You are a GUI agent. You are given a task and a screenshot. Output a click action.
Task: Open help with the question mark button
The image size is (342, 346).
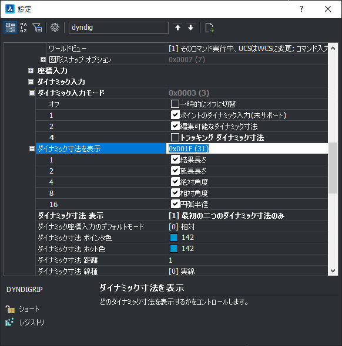point(301,9)
